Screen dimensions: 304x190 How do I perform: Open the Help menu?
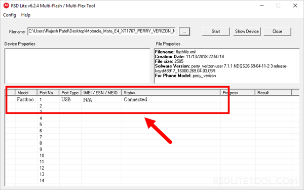[x=26, y=15]
